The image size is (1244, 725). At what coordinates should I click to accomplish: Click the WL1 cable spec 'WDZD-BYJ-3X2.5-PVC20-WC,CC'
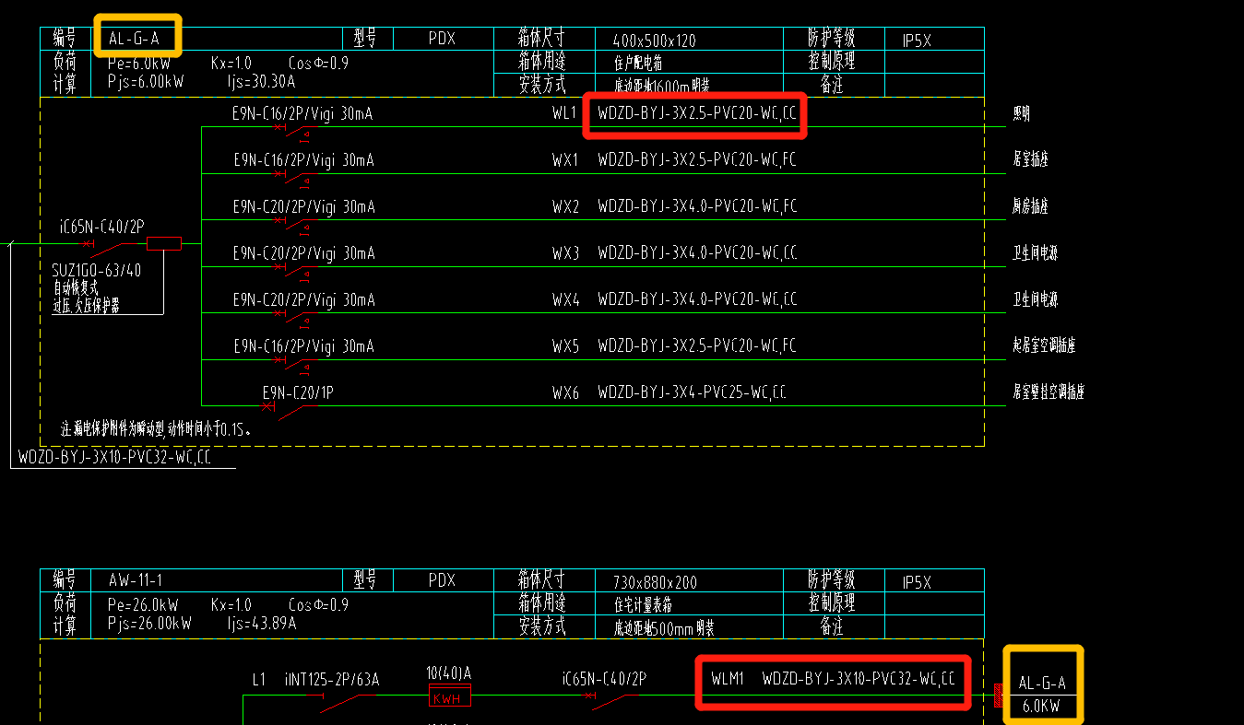click(x=697, y=114)
